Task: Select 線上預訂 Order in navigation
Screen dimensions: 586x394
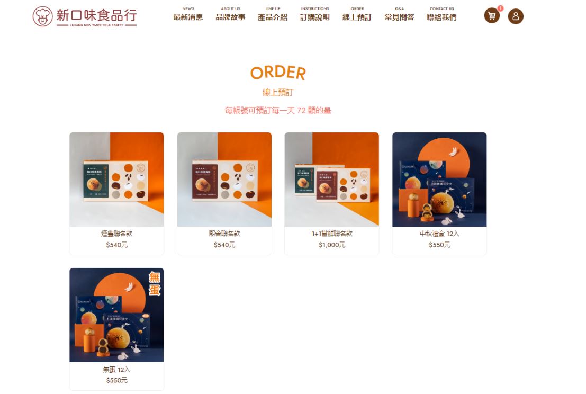Action: click(x=357, y=14)
